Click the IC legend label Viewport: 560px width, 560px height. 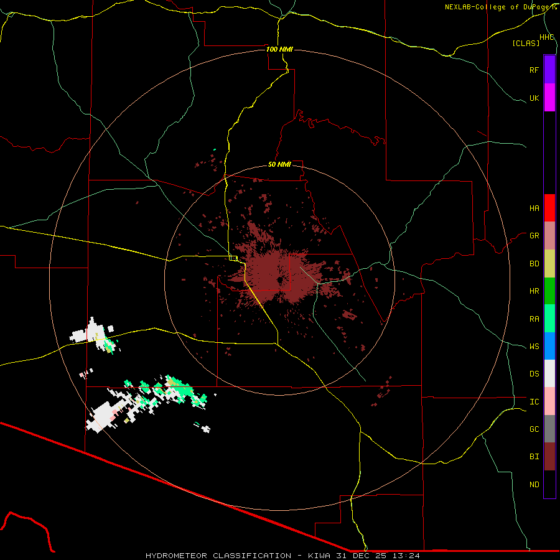(x=534, y=402)
